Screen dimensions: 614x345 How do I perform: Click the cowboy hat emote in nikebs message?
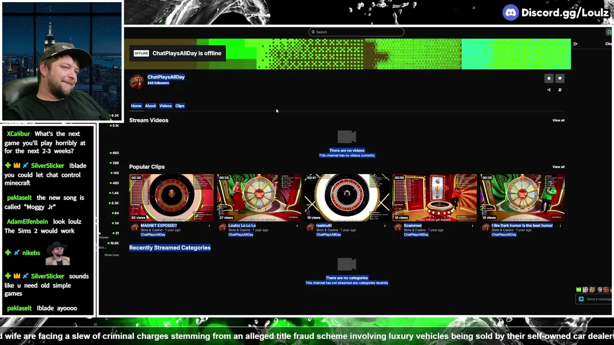click(58, 253)
